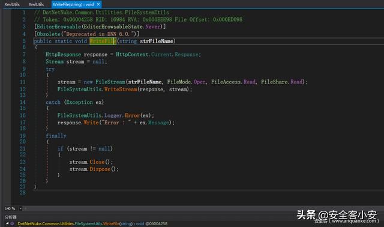384x227 pixels.
Task: Click line number 28 in the gutter
Action: pyautogui.click(x=23, y=193)
